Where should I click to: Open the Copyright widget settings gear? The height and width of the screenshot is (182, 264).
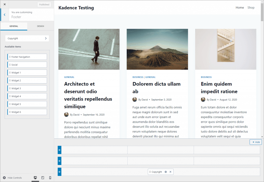pos(166,172)
